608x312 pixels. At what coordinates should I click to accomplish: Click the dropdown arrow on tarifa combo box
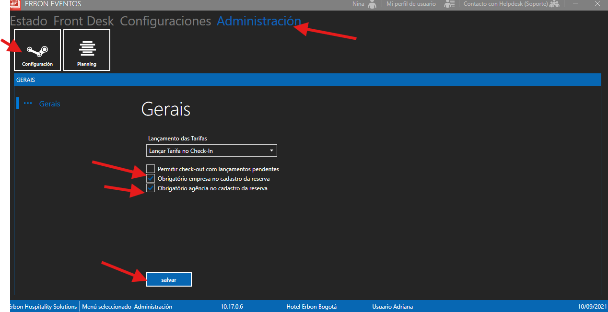(x=271, y=151)
